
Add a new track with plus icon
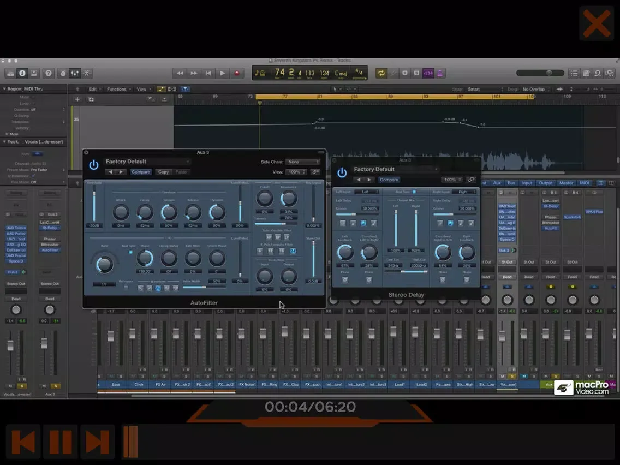77,99
